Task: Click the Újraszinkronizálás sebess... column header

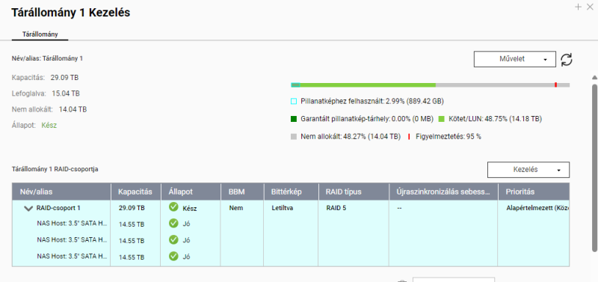Action: coord(443,192)
